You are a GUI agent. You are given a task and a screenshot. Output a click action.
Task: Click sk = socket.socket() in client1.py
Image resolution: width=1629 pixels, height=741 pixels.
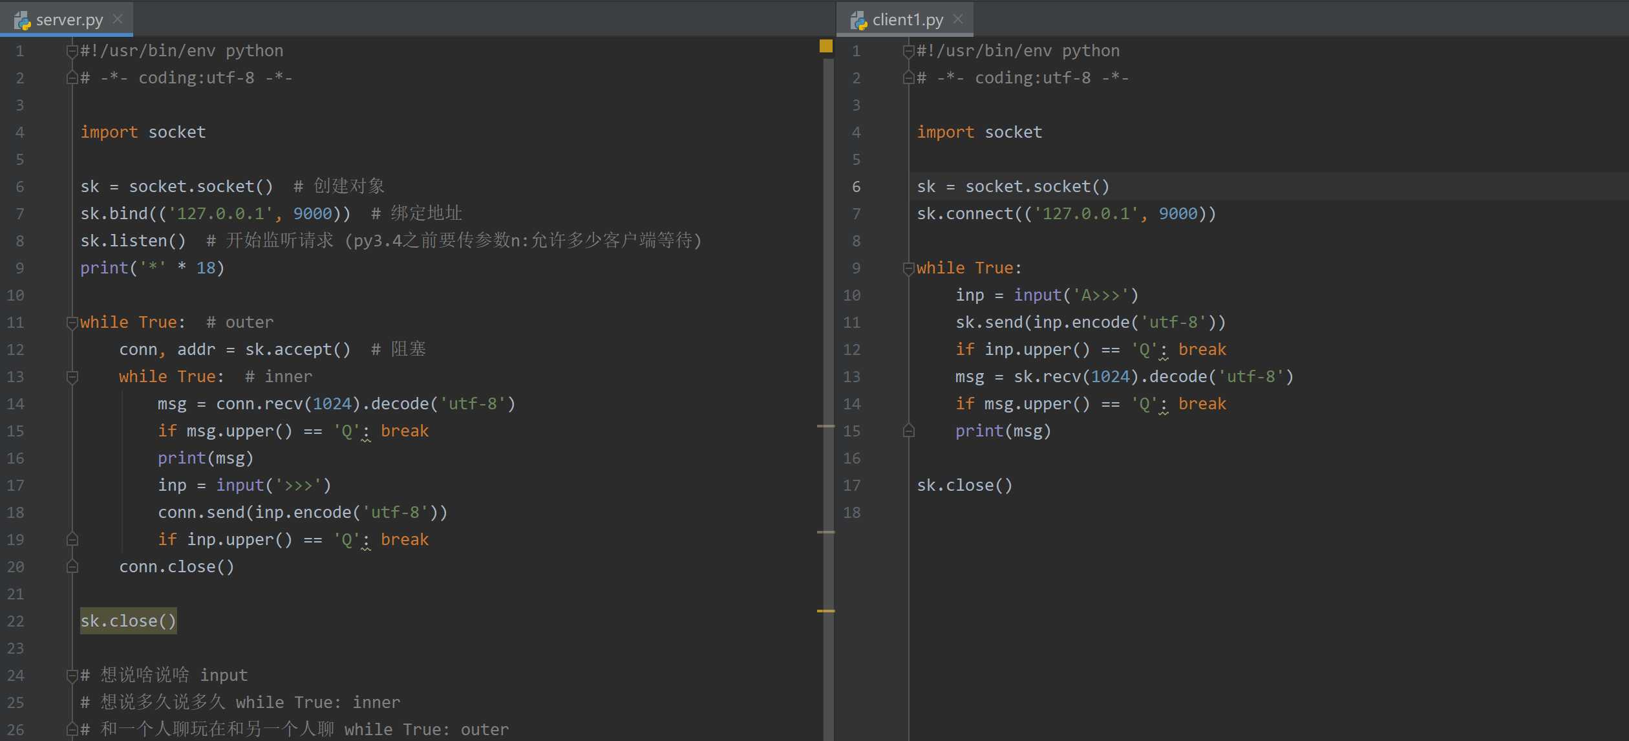1013,187
